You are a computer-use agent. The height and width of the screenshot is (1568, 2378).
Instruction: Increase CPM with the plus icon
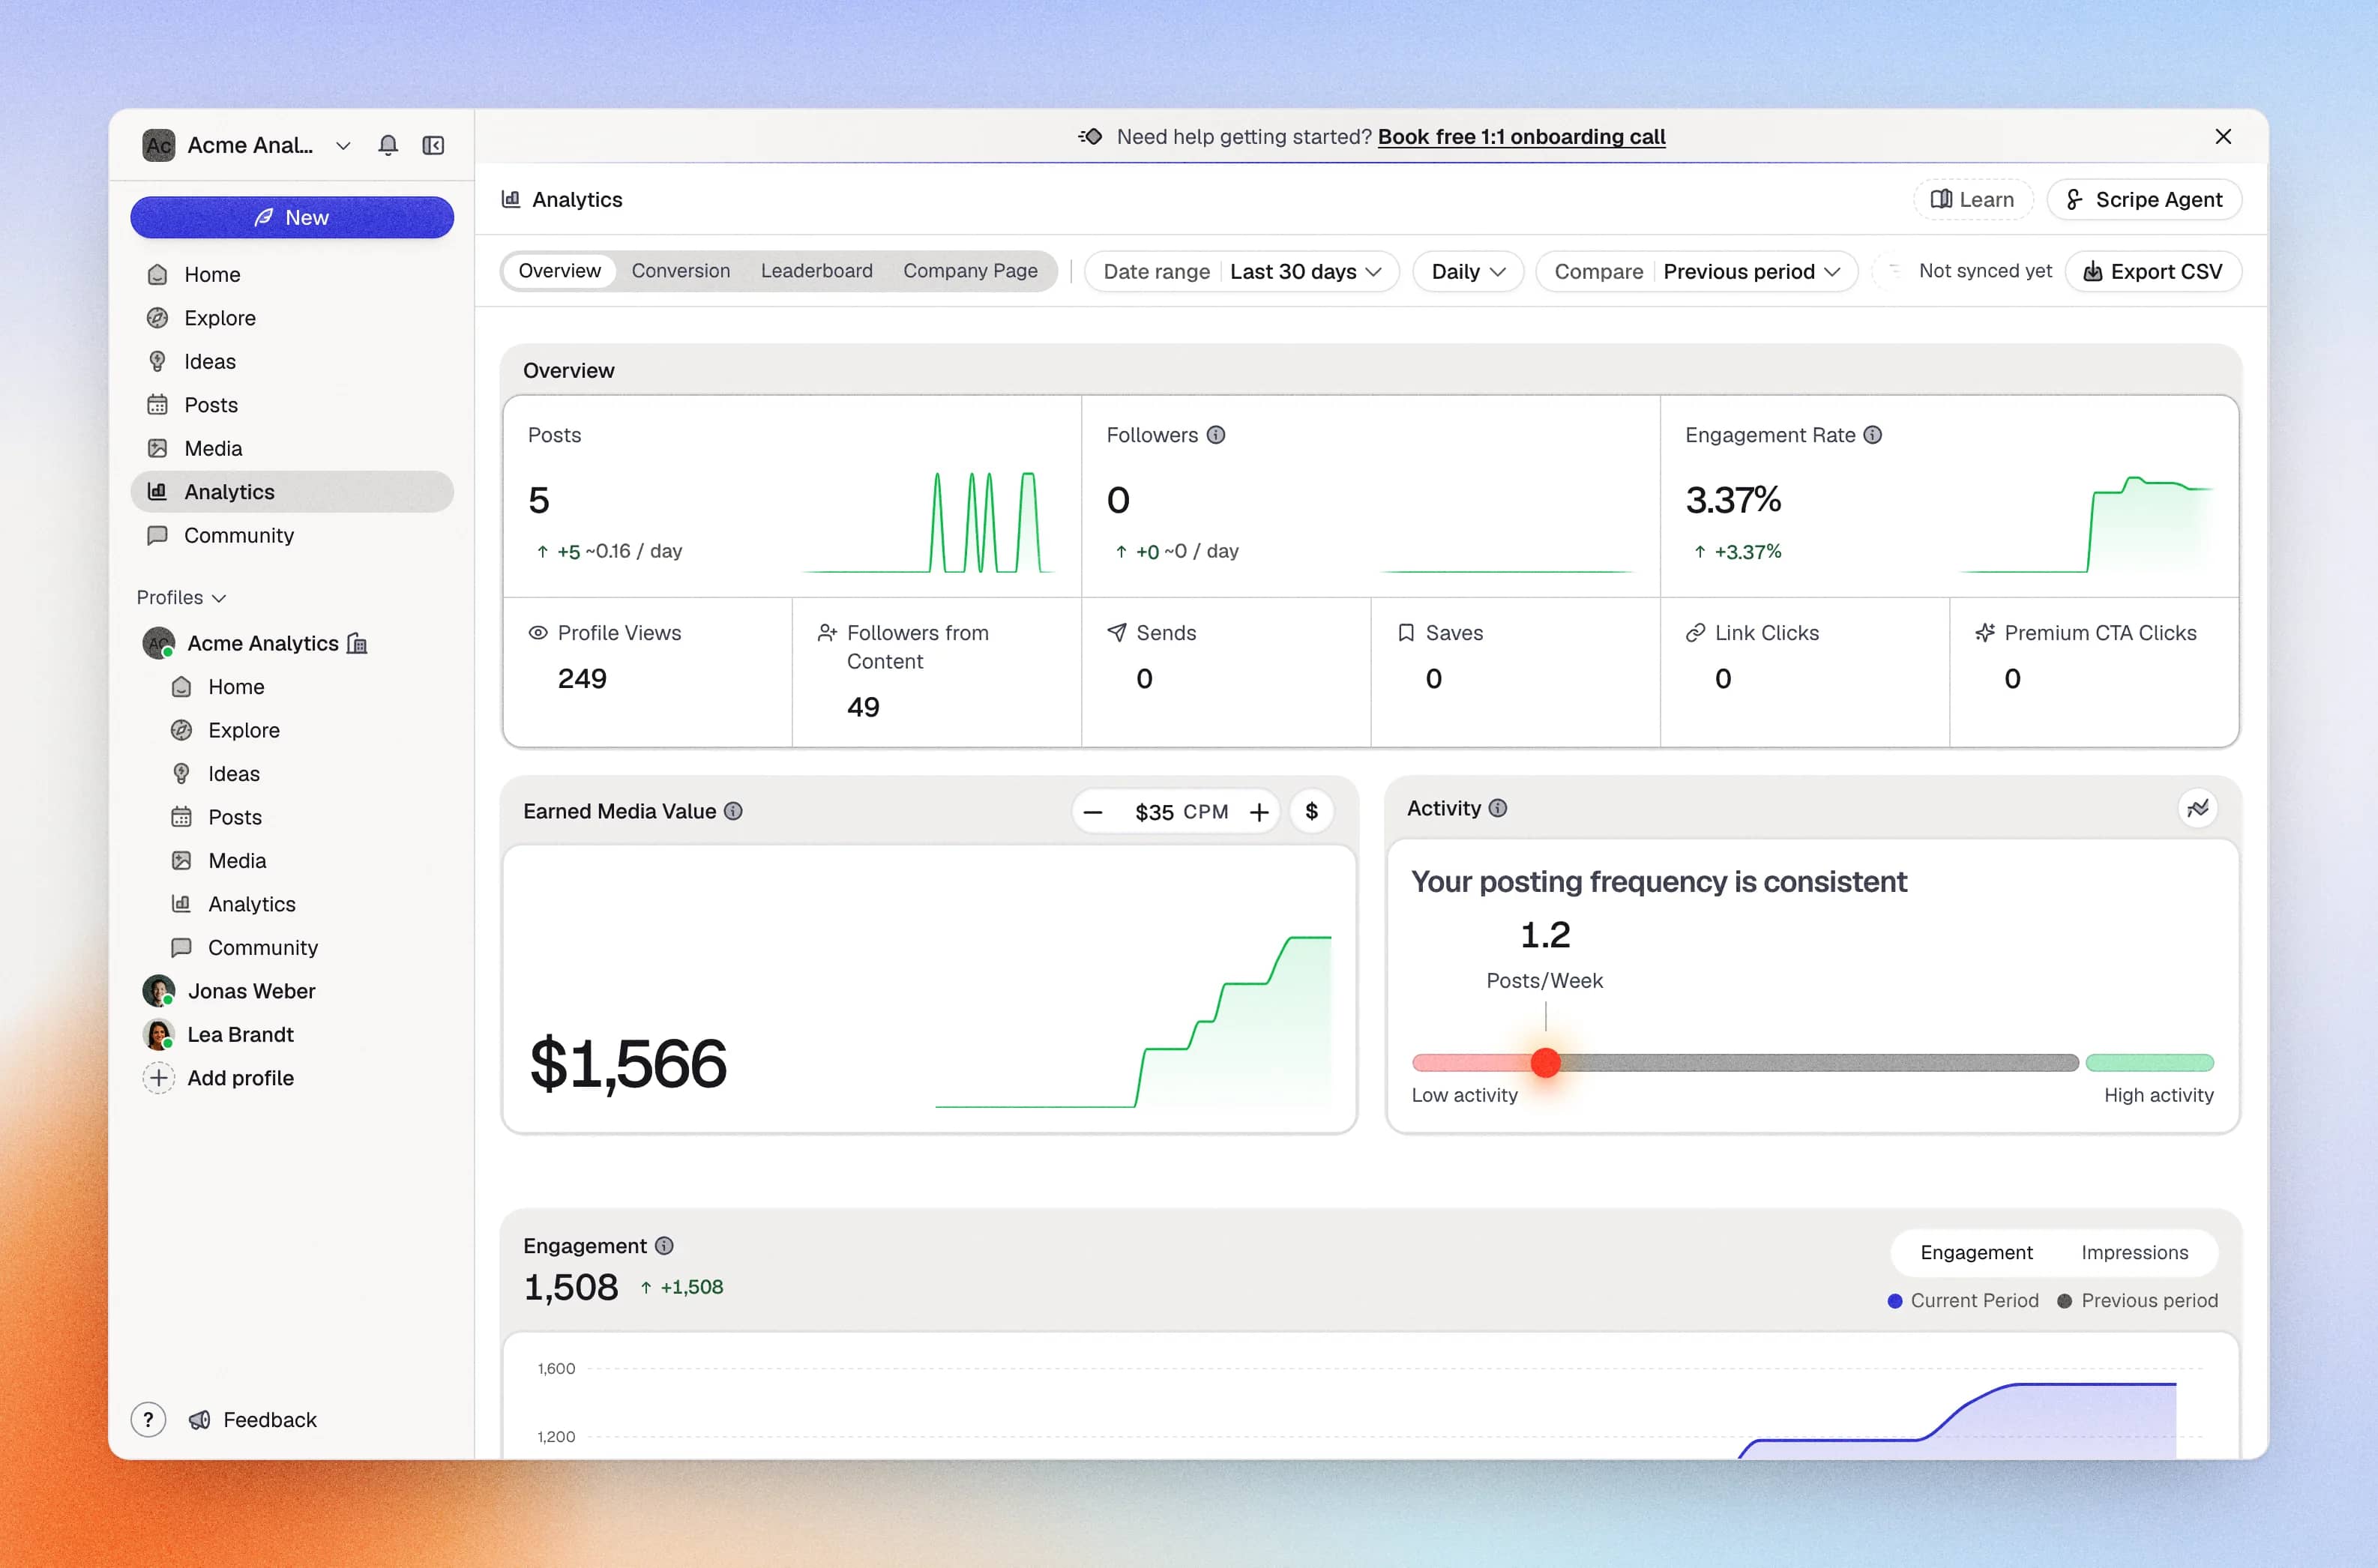1259,812
